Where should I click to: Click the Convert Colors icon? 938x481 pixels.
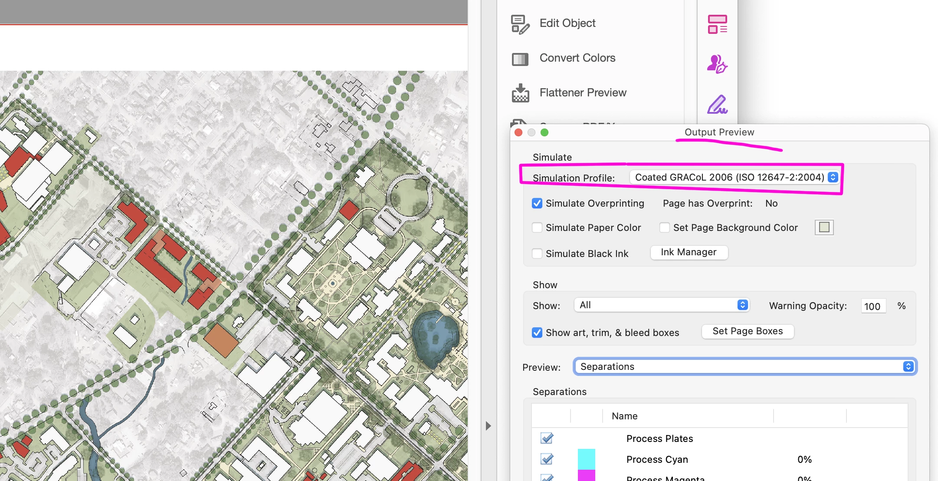520,59
